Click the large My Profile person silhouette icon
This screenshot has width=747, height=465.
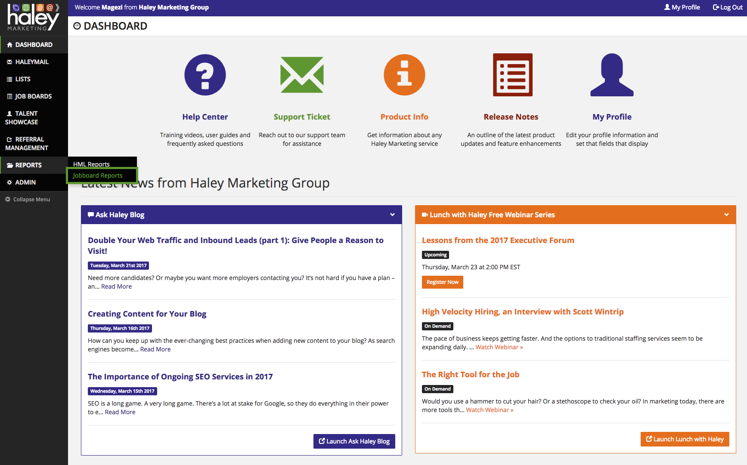point(612,75)
